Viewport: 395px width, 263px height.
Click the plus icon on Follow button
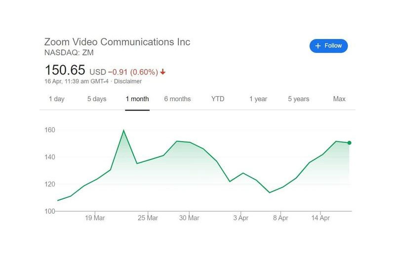[x=318, y=46]
